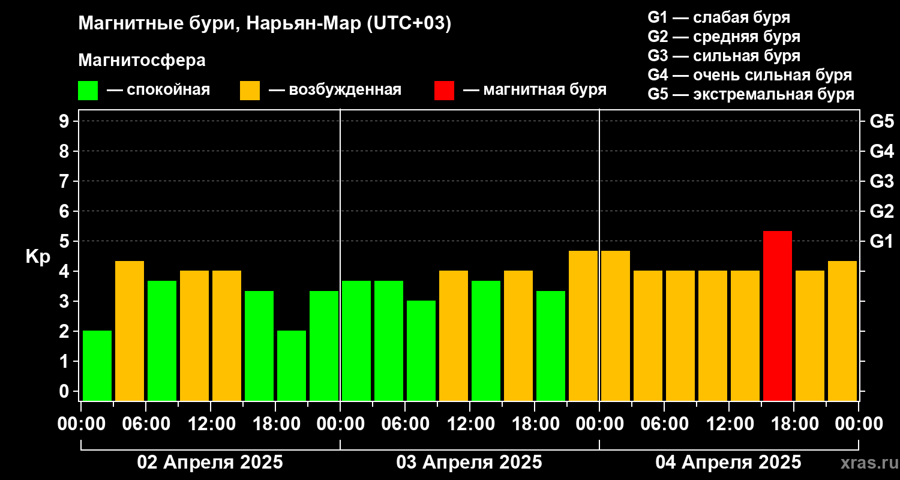The image size is (900, 480).
Task: Select the green 18:00–21:00 bar on 02 April
Action: [x=292, y=365]
